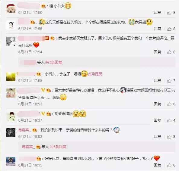Expand the 共3条回复 thread

pyautogui.click(x=54, y=62)
